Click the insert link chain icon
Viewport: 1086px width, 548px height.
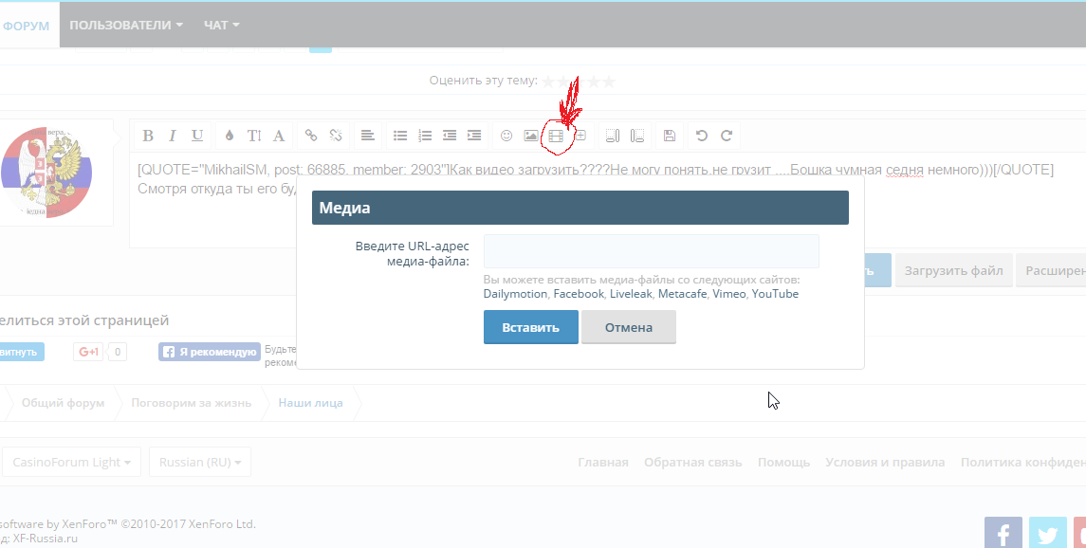pyautogui.click(x=311, y=136)
